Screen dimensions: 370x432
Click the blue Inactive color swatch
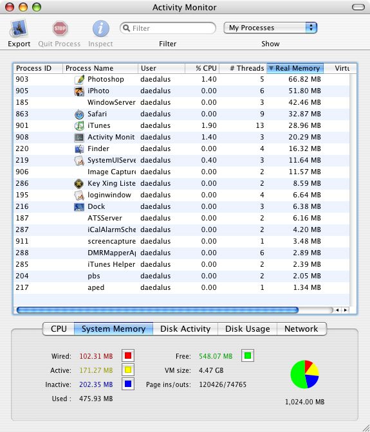[128, 384]
